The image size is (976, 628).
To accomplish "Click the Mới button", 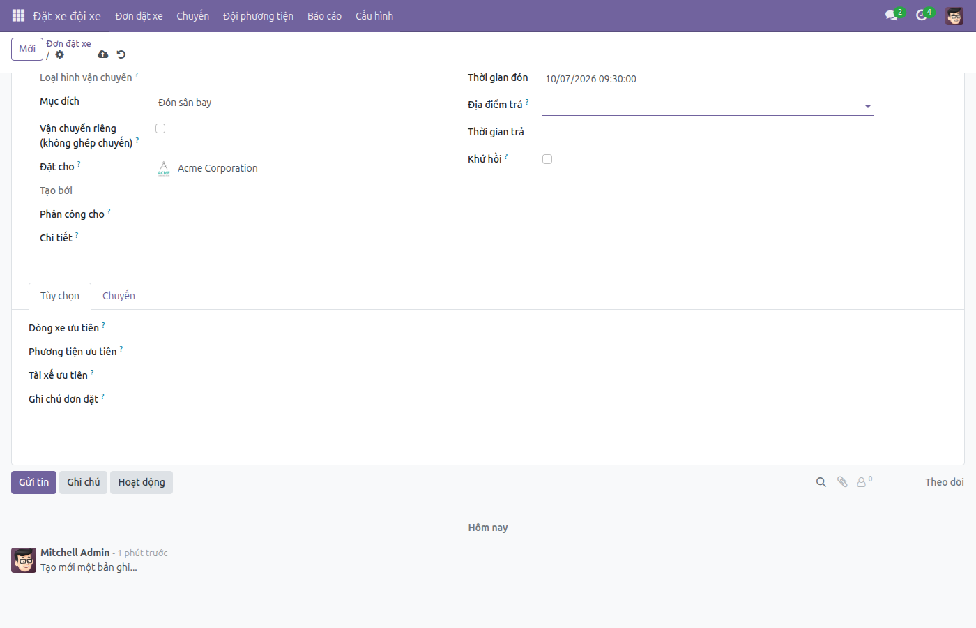I will click(27, 49).
